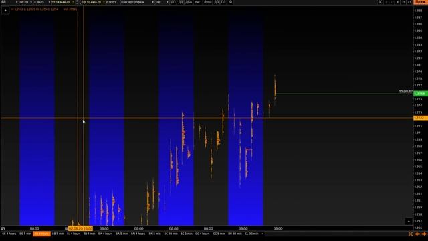Click the orange left arrow icon

click(x=417, y=234)
